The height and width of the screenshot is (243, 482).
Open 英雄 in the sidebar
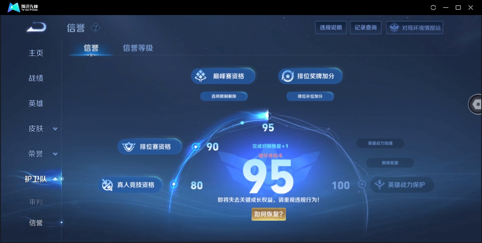[36, 103]
